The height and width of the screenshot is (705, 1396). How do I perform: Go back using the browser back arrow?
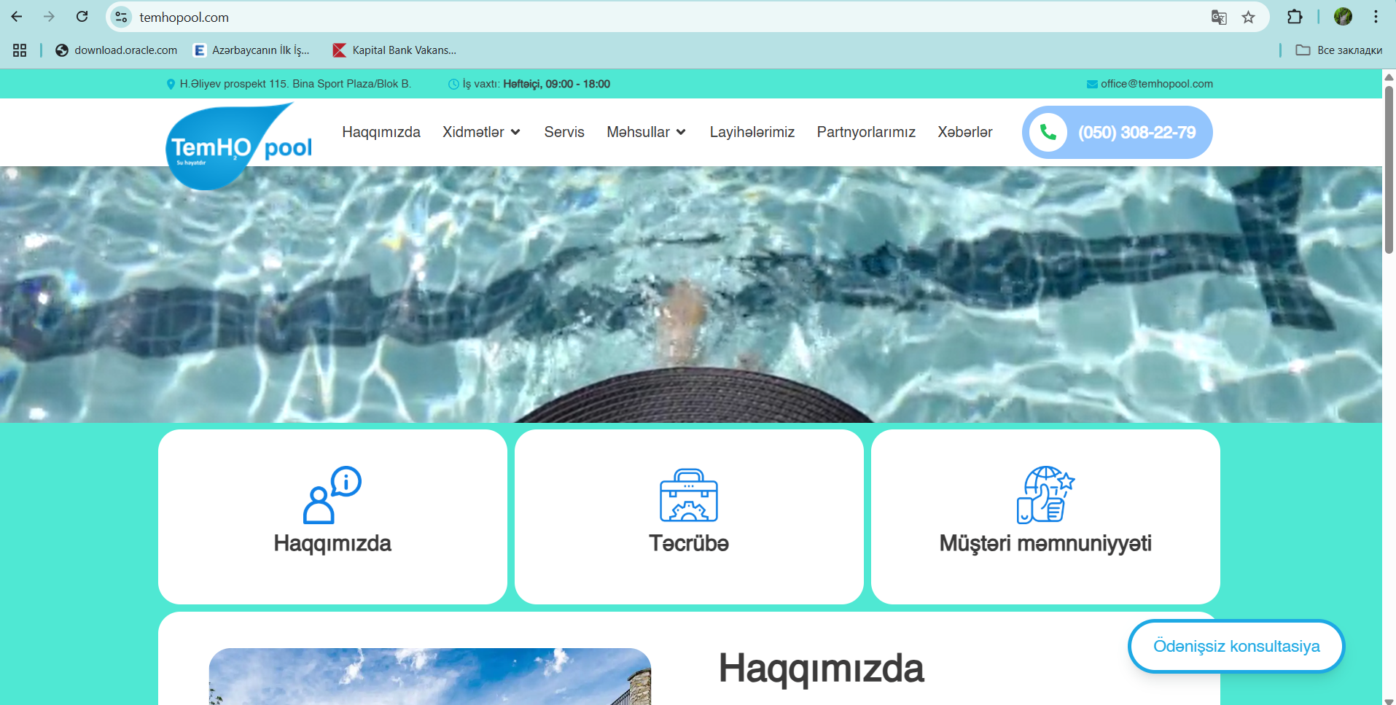[x=17, y=17]
